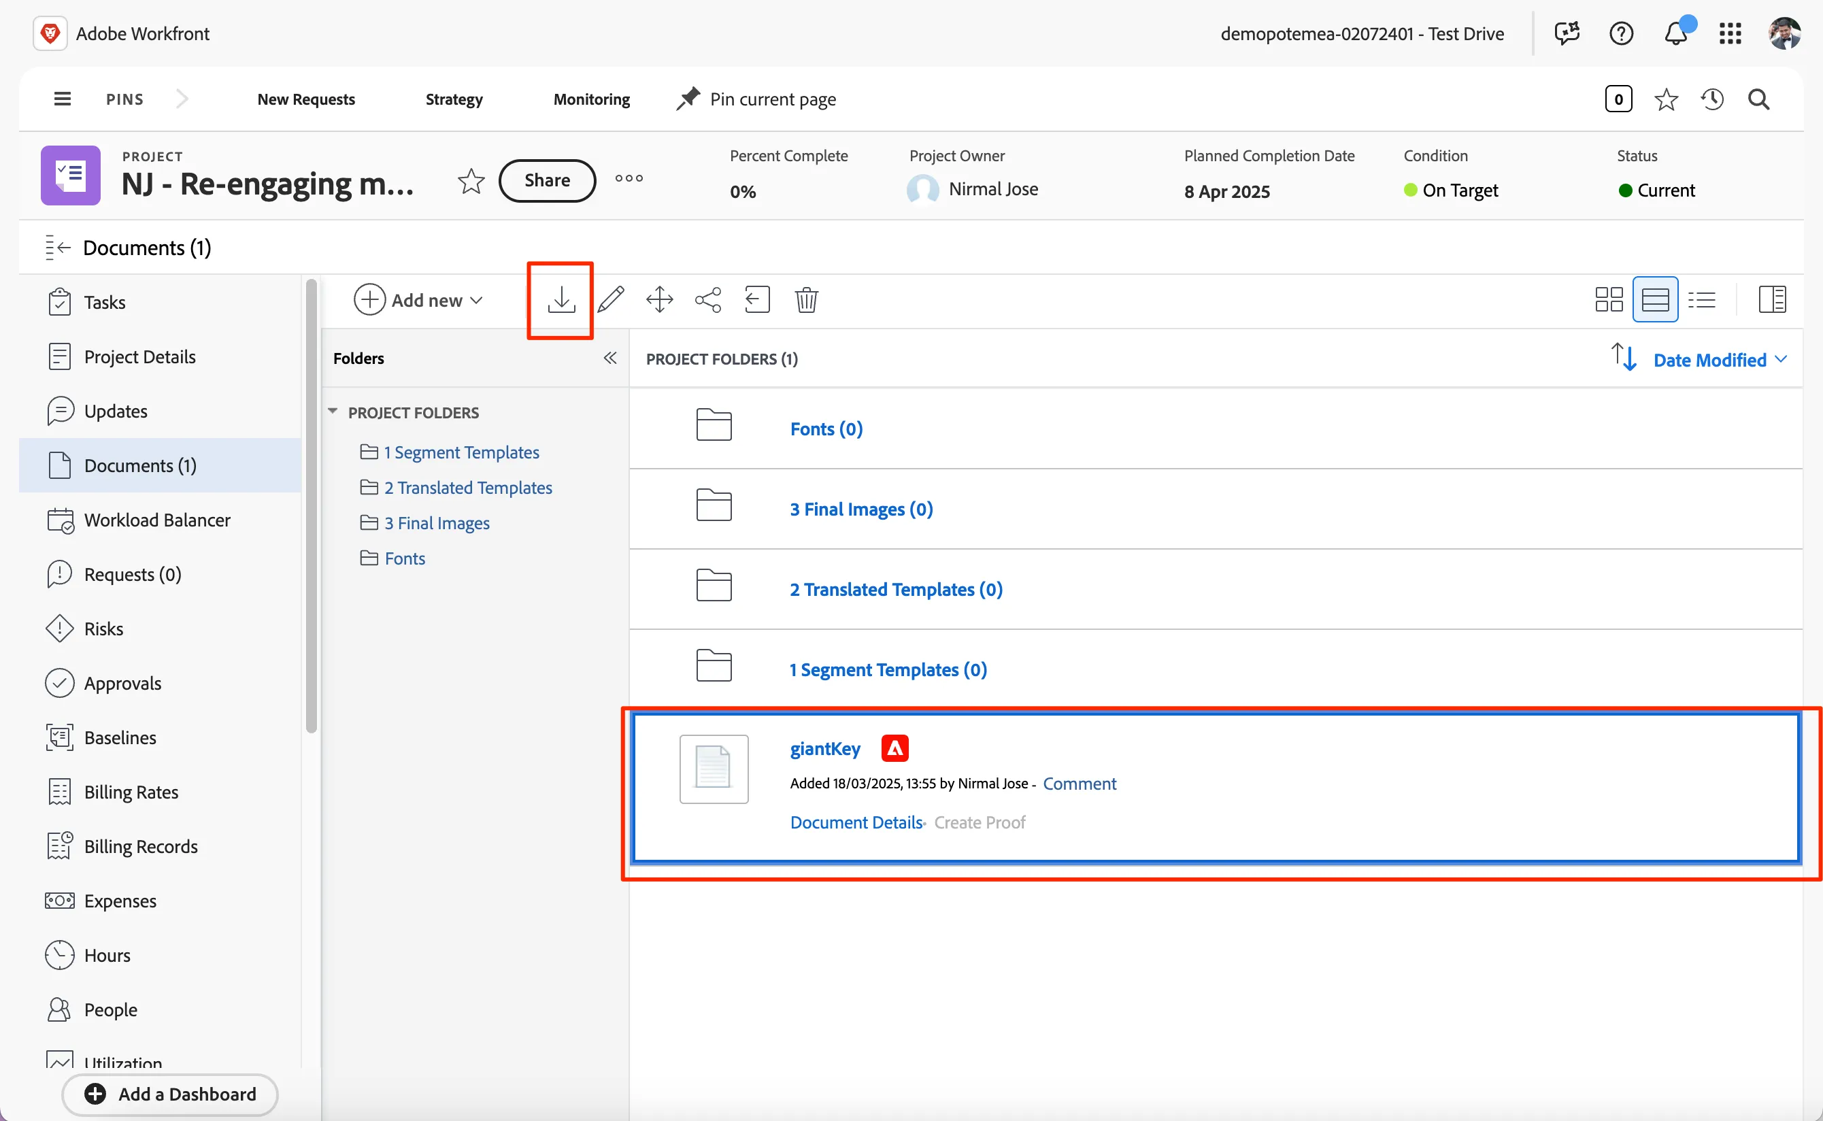This screenshot has width=1823, height=1121.
Task: Open favorites star in navigation bar
Action: pyautogui.click(x=1666, y=99)
